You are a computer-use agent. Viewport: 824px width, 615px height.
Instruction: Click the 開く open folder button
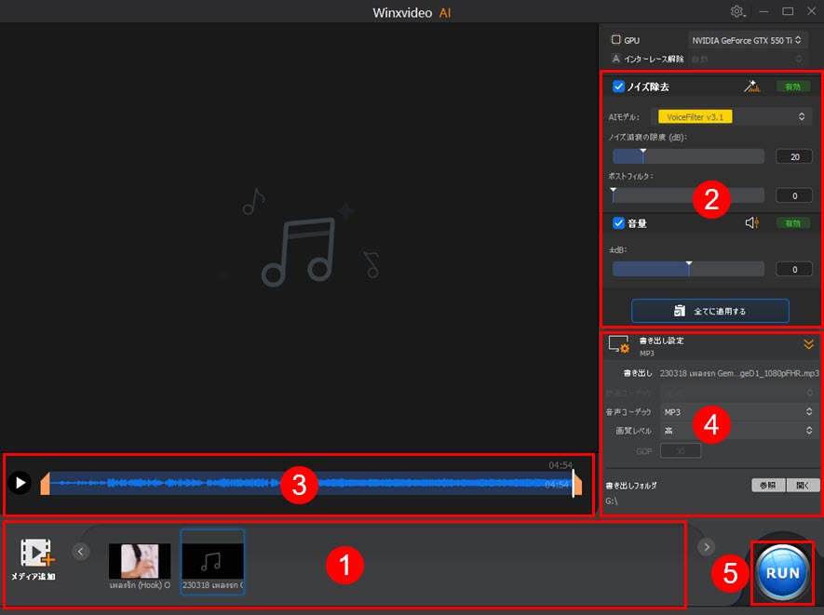[x=803, y=486]
